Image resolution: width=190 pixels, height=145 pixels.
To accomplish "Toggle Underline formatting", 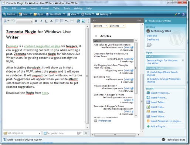I will pyautogui.click(x=46, y=21).
